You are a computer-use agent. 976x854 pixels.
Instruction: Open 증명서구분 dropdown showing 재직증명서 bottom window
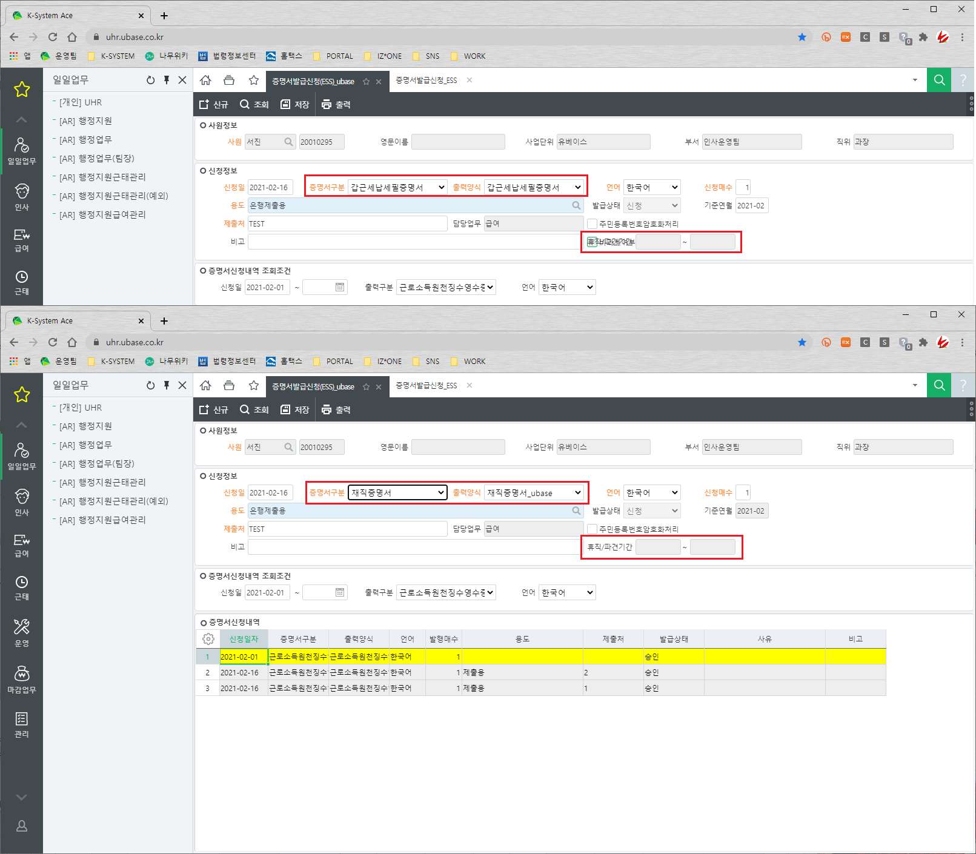[x=397, y=492]
